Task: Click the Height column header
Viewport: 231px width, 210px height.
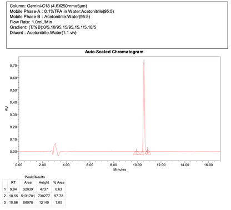Action: [44, 183]
